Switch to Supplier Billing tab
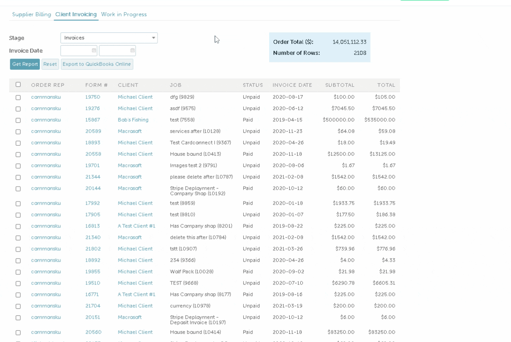This screenshot has width=511, height=342. click(32, 14)
